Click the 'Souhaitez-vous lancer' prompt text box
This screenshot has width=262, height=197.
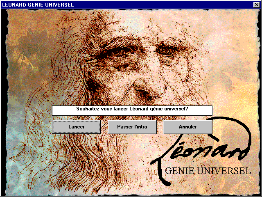132,110
